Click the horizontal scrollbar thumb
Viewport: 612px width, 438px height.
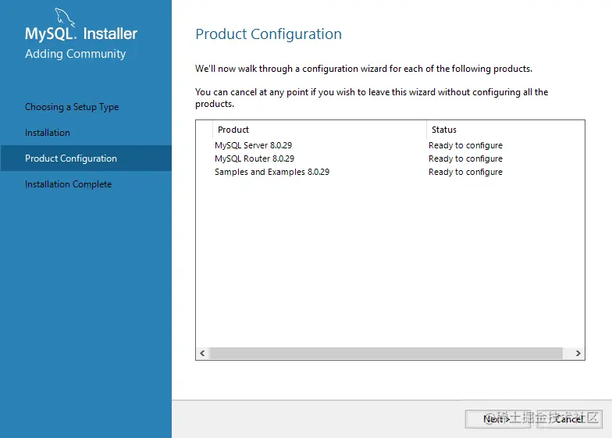pyautogui.click(x=386, y=353)
